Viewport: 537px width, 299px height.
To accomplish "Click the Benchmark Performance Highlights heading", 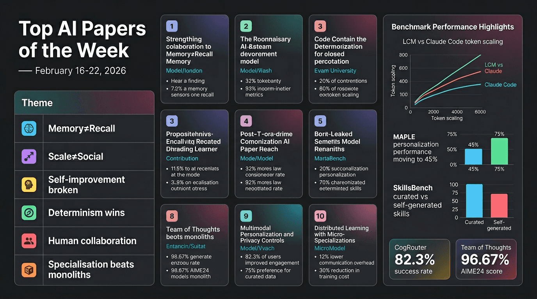I will point(452,27).
